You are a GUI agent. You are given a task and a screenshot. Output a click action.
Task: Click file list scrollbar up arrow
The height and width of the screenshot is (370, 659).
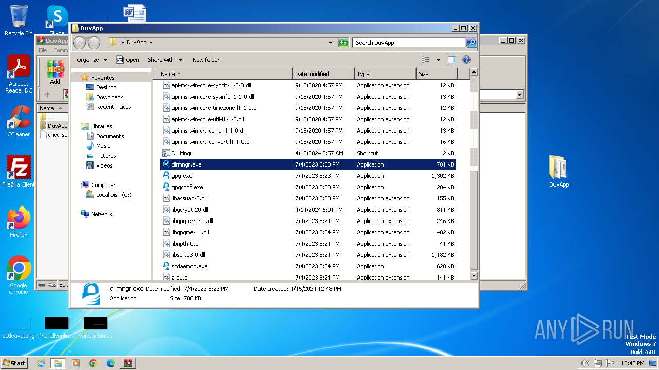coord(474,72)
